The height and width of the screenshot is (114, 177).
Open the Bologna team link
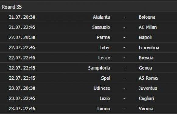[x=147, y=17]
